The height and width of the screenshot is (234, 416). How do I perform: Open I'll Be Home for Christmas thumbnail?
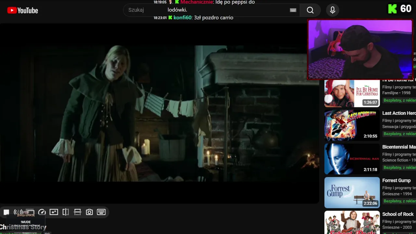point(352,93)
